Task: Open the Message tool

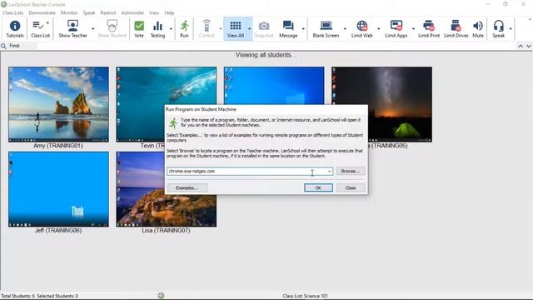Action: (x=288, y=28)
